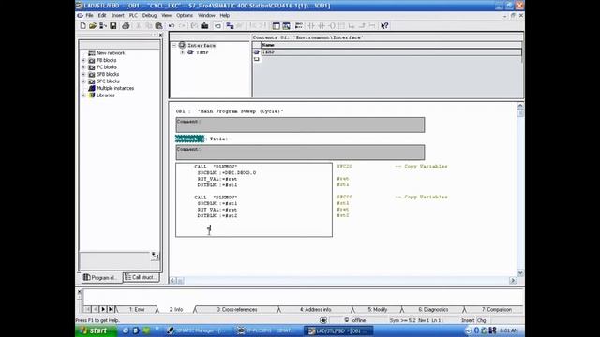
Task: Select the TEMP row in Name table
Action: point(391,52)
